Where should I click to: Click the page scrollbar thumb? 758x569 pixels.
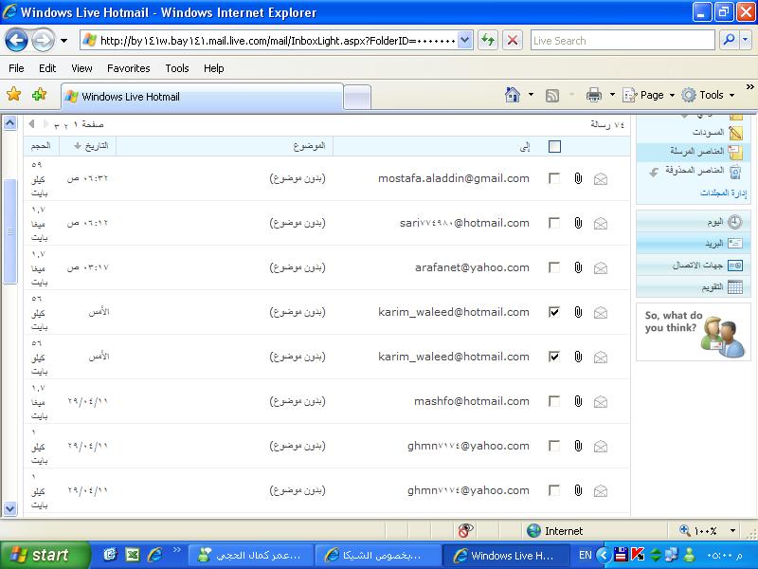point(10,230)
